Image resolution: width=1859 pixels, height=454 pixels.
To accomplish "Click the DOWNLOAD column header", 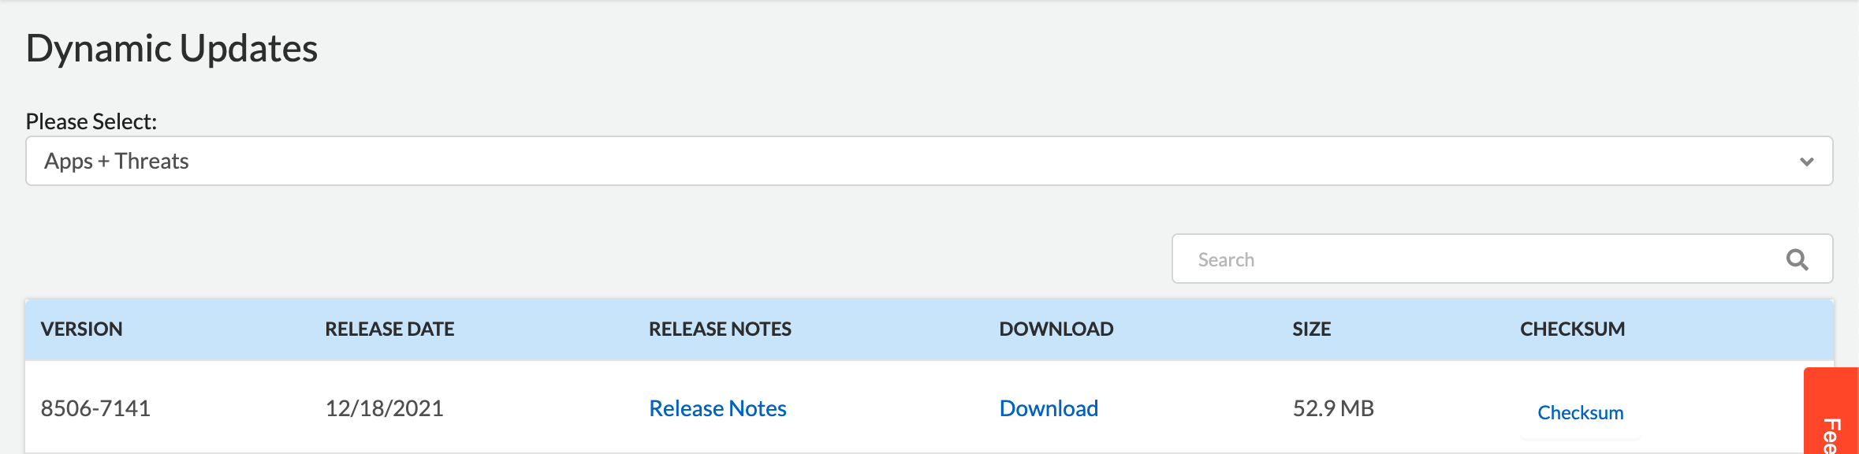I will point(1056,329).
